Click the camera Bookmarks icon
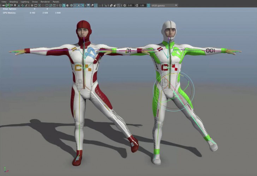The width and height of the screenshot is (257, 176). (x=15, y=5)
